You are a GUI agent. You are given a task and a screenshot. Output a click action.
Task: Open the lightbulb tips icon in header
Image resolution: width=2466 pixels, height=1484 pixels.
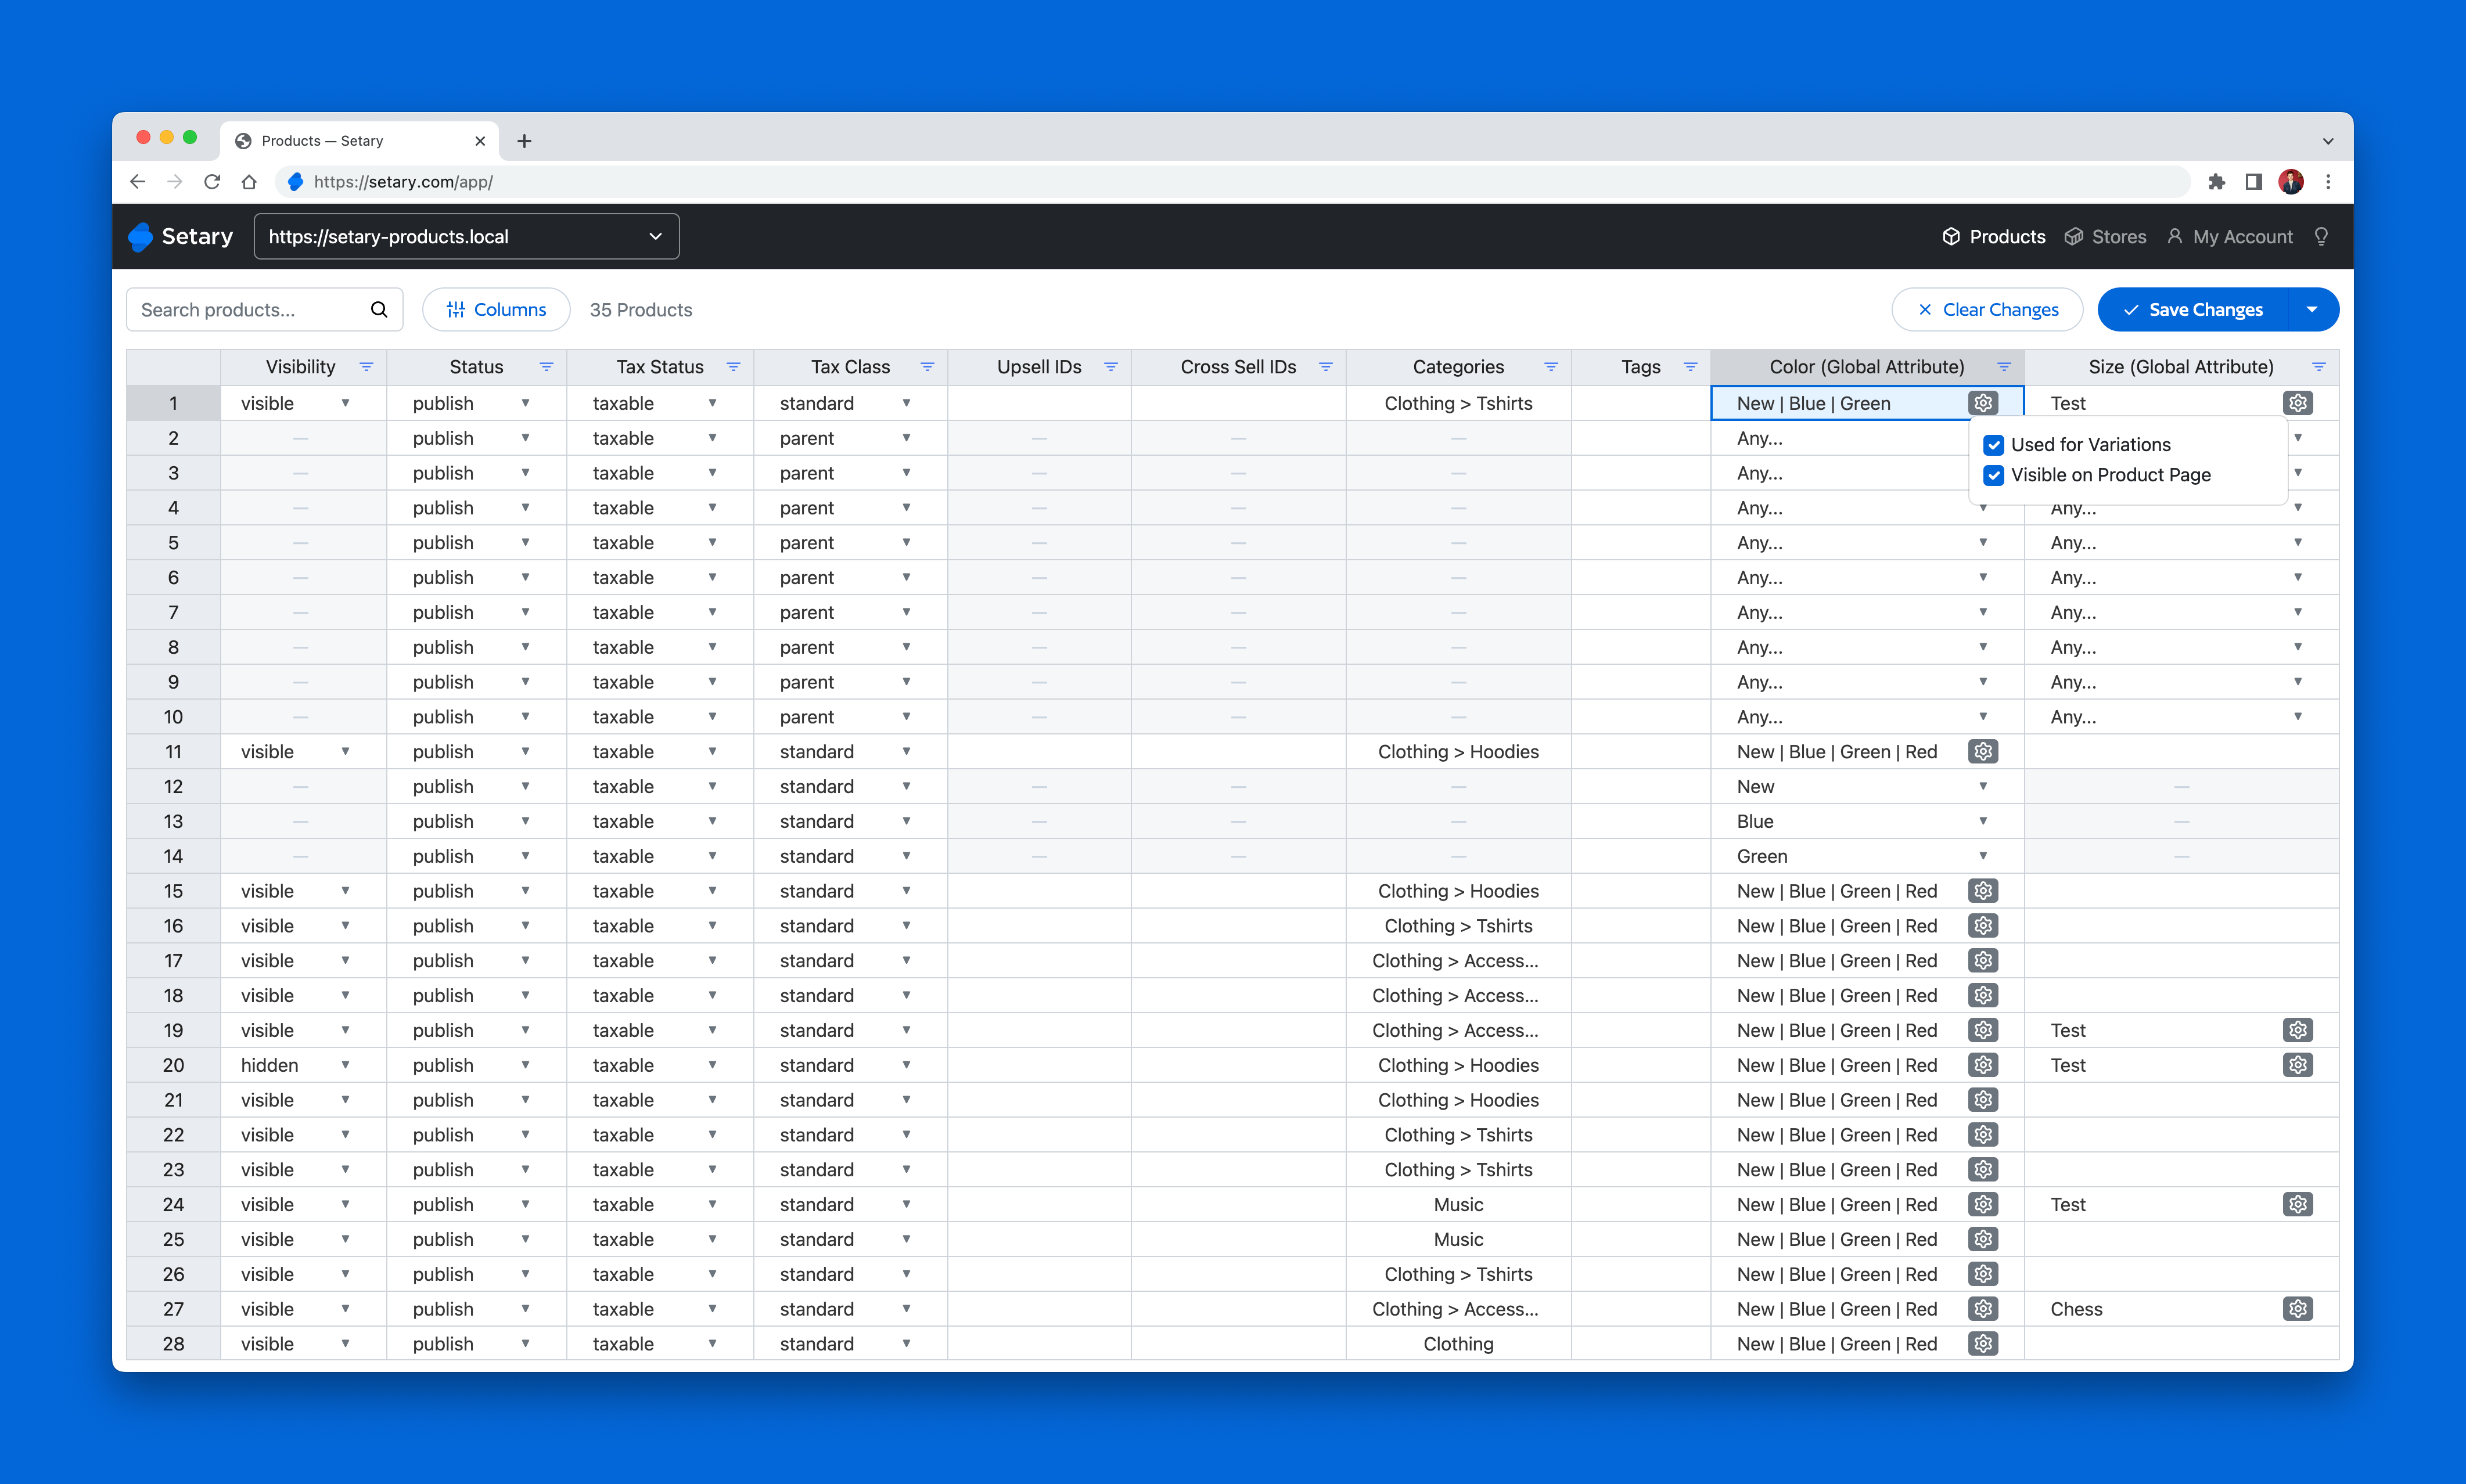point(2321,237)
